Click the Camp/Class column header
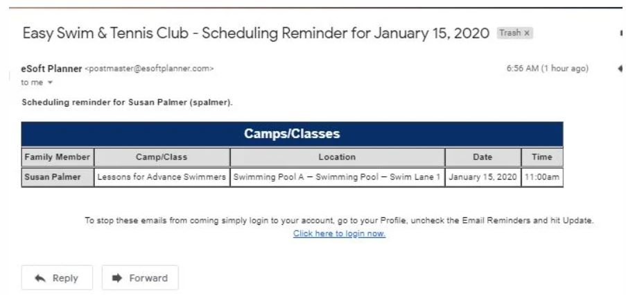This screenshot has width=626, height=295. pos(162,158)
